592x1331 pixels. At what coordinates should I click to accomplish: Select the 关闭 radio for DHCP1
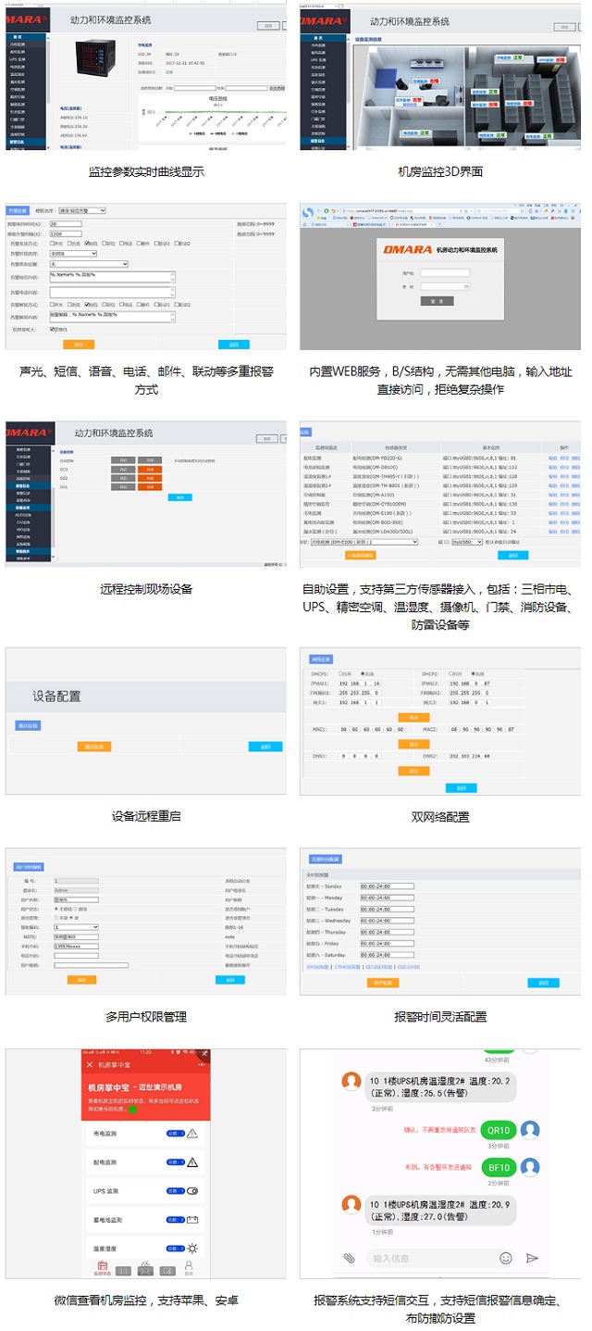pos(363,673)
